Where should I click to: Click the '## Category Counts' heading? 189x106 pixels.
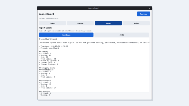pos(47,68)
